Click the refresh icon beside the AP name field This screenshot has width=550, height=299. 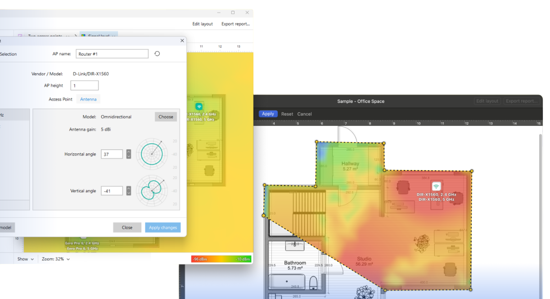click(157, 53)
